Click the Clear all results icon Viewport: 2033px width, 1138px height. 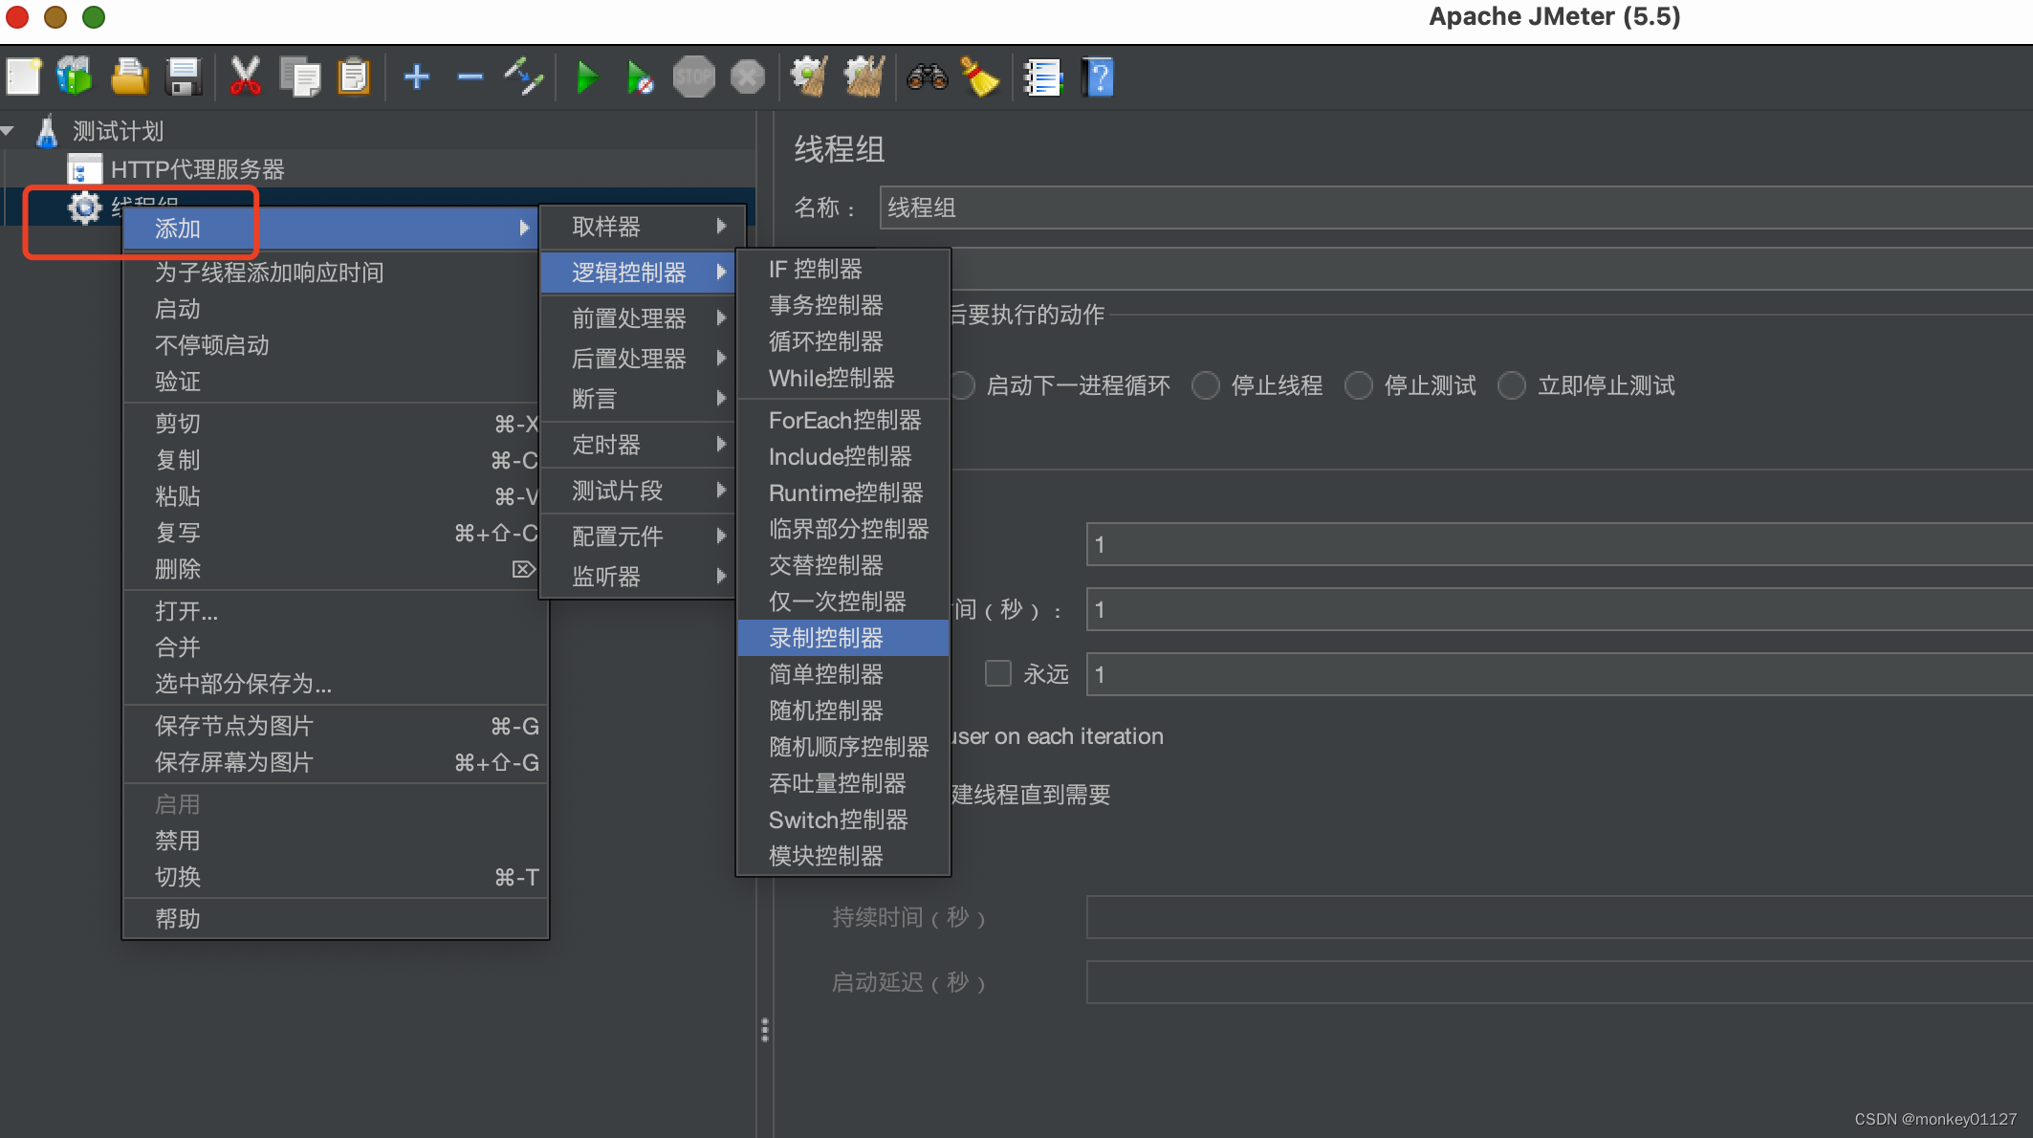pos(864,77)
